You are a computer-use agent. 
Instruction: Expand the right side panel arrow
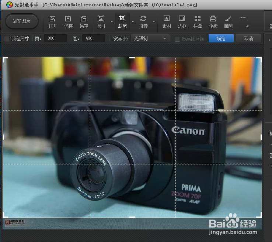pyautogui.click(x=269, y=40)
